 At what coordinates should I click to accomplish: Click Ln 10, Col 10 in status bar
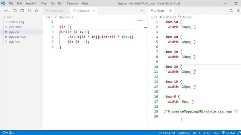pos(167,133)
